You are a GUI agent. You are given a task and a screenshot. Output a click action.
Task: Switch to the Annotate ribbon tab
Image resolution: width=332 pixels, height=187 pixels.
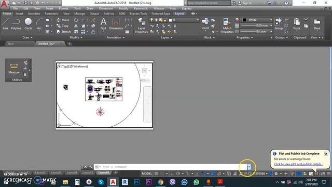[34, 14]
